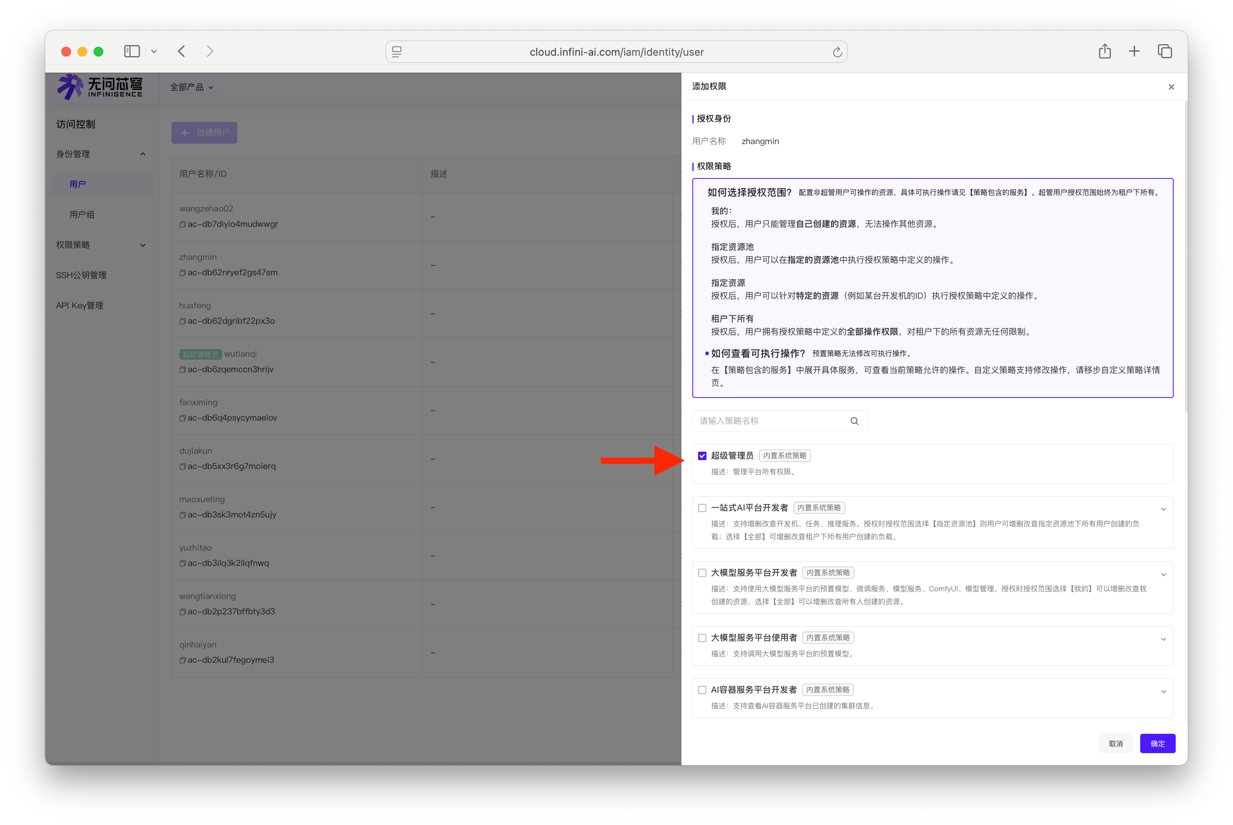
Task: Close the 添加权限 panel with X icon
Action: [x=1171, y=87]
